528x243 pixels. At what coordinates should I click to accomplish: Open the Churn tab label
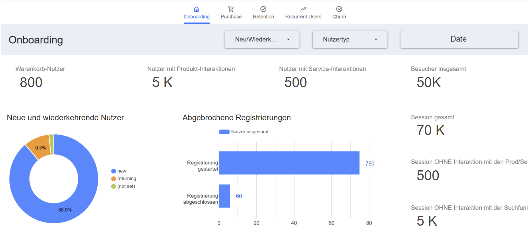pos(339,17)
